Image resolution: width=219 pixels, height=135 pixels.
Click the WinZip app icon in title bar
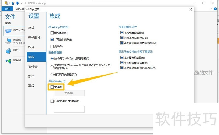point(6,3)
